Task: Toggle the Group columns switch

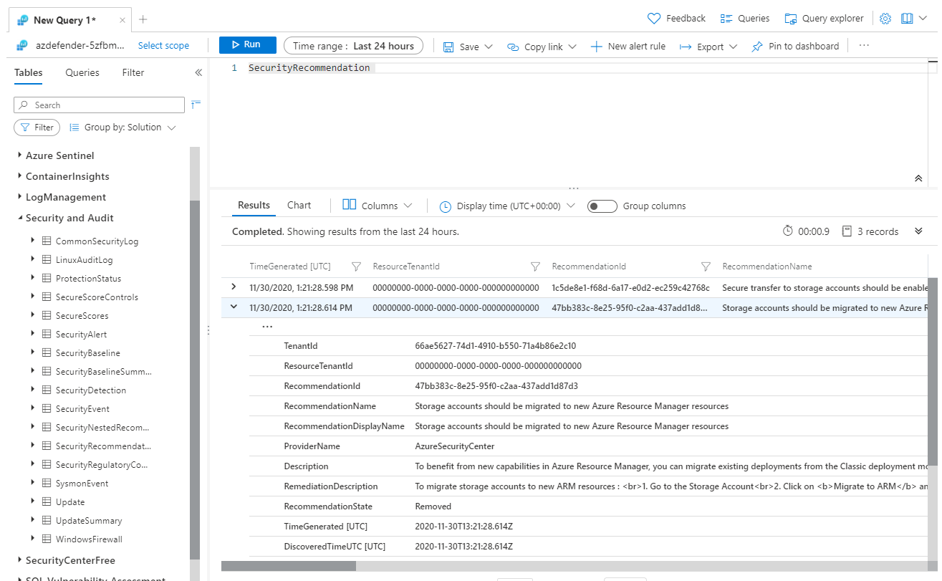Action: tap(602, 206)
